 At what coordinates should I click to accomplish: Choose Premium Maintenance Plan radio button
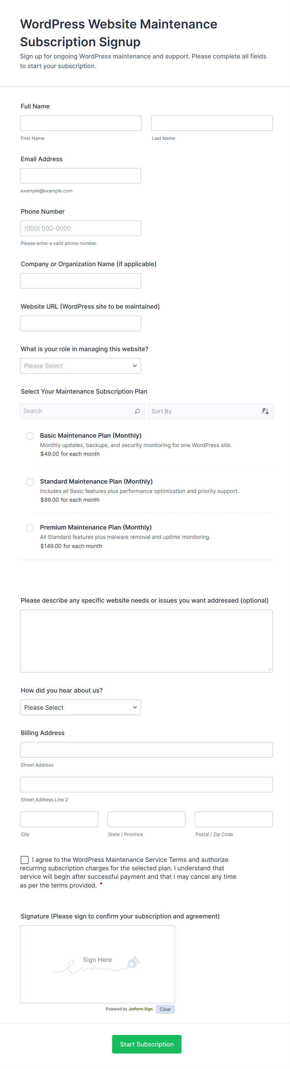[x=30, y=528]
